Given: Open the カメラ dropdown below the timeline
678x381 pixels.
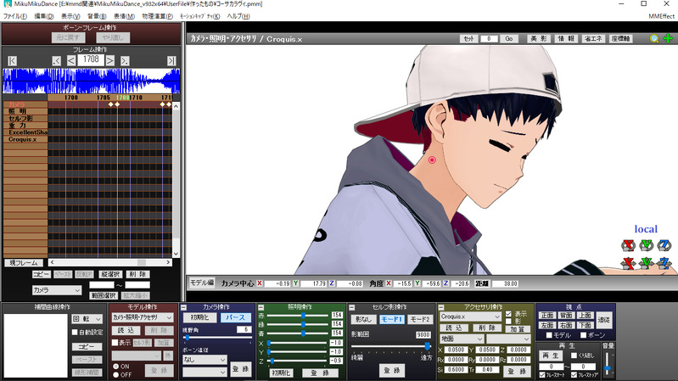Looking at the screenshot, I should (x=57, y=290).
